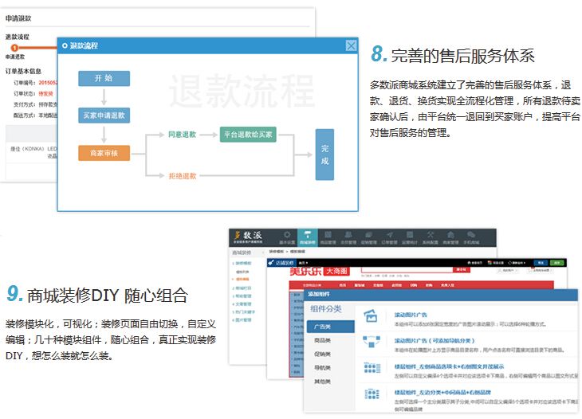Click heading 8. 完善的售后服务体系
The image size is (582, 419).
[x=453, y=55]
